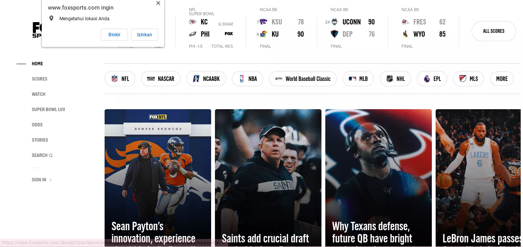Click the Kansas State KSU logo
523x247 pixels.
pos(263,22)
